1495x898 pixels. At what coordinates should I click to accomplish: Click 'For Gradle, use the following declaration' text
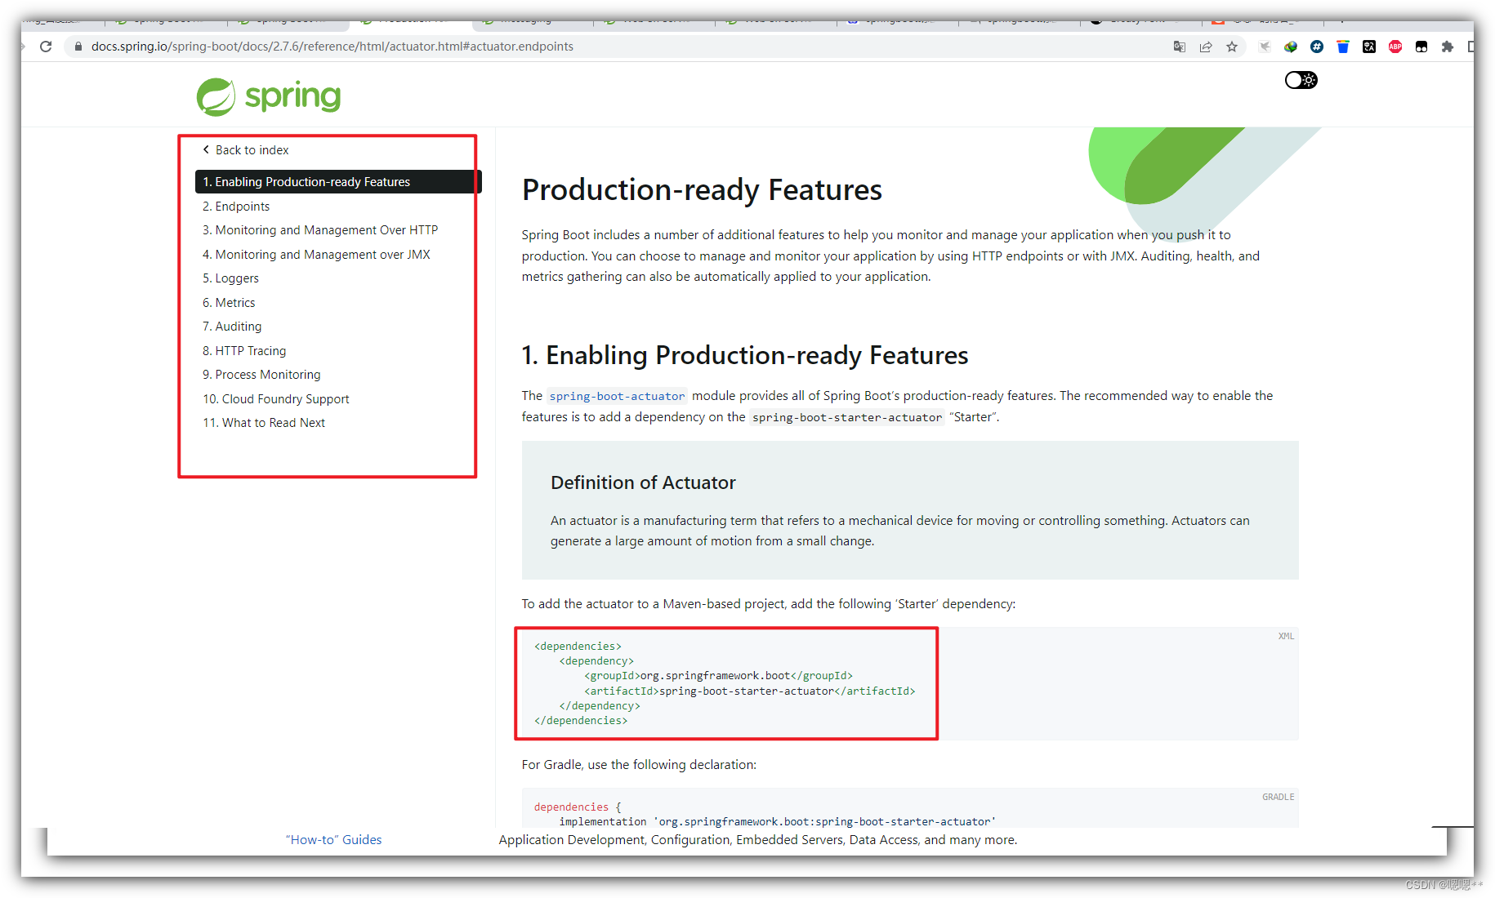[639, 765]
